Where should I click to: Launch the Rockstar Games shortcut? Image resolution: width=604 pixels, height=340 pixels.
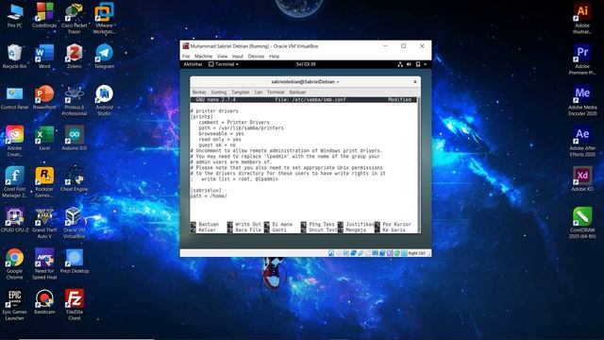(44, 182)
